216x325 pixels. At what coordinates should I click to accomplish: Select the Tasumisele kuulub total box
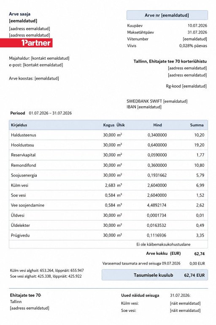click(x=154, y=275)
